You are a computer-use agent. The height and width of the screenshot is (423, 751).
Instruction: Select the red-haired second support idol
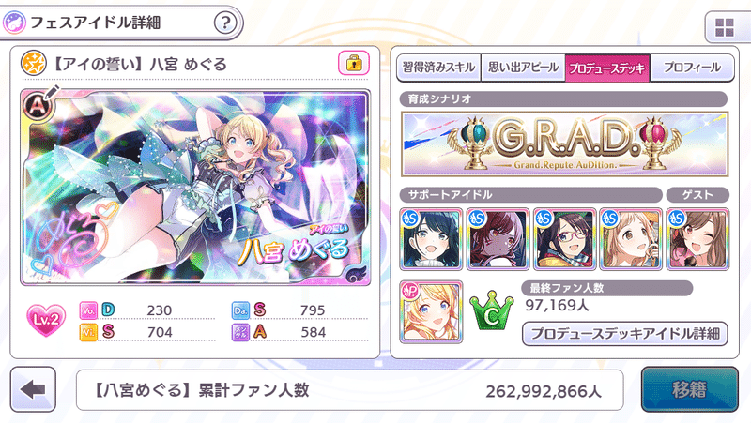click(498, 239)
